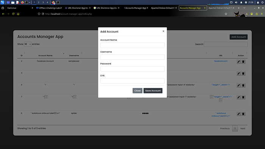Bookmark this page with the star icon
The width and height of the screenshot is (265, 149).
pos(226,14)
